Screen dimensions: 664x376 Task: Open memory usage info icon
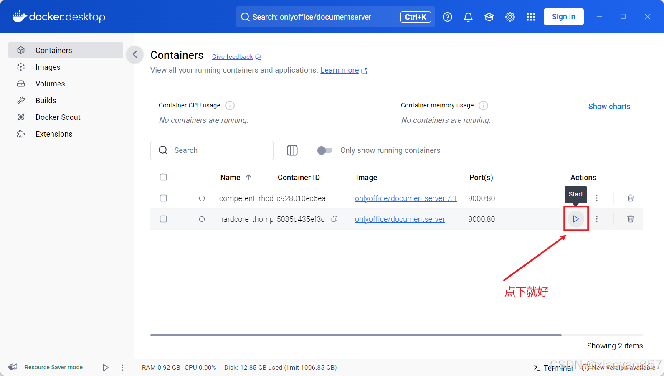pos(483,105)
